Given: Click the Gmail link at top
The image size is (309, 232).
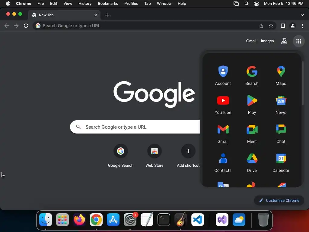Looking at the screenshot, I should (251, 41).
